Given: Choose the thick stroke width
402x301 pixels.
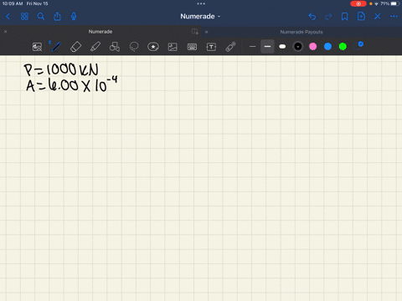Looking at the screenshot, I should coord(282,47).
